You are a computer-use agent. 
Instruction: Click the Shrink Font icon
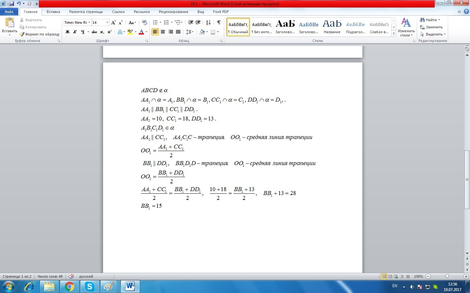pyautogui.click(x=121, y=22)
